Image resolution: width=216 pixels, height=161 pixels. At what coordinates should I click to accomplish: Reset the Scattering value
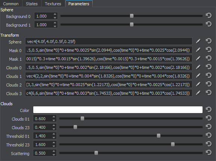coord(209,153)
